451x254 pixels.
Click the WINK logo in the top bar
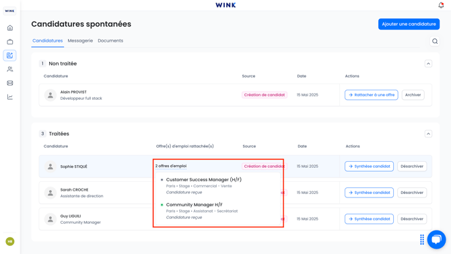coord(225,5)
